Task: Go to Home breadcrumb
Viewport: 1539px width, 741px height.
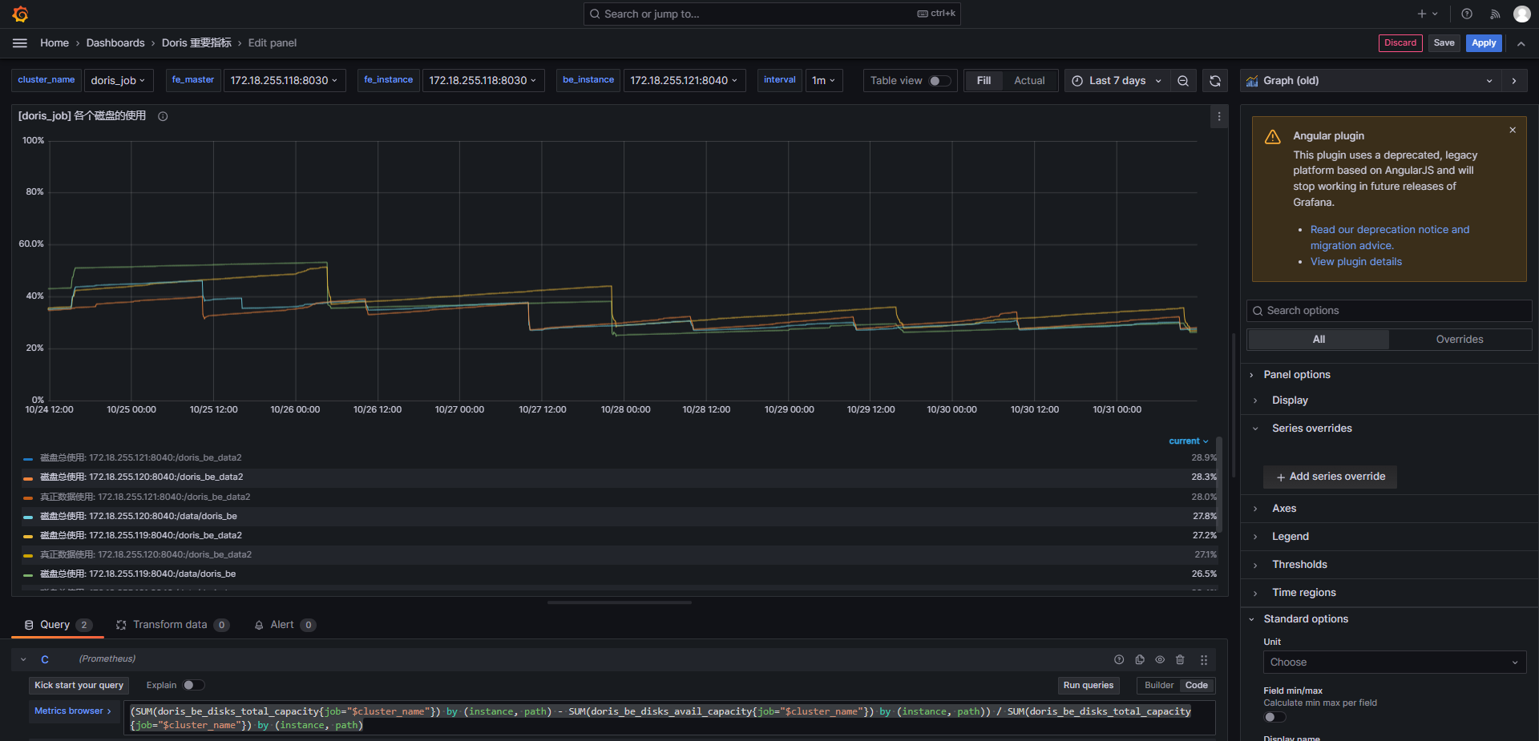Action: coord(55,43)
